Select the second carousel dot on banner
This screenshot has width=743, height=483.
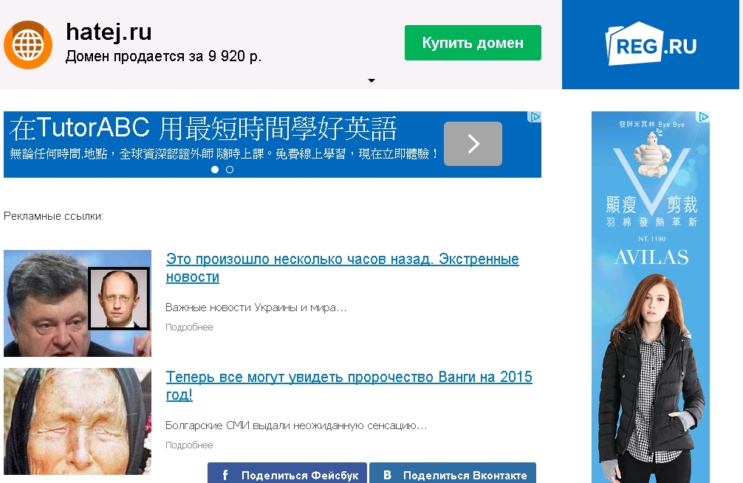point(230,170)
